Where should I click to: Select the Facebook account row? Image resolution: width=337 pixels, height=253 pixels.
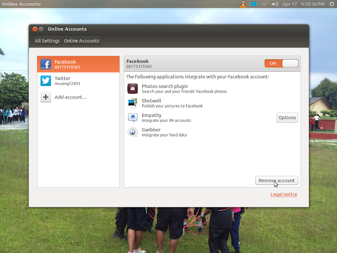[78, 64]
